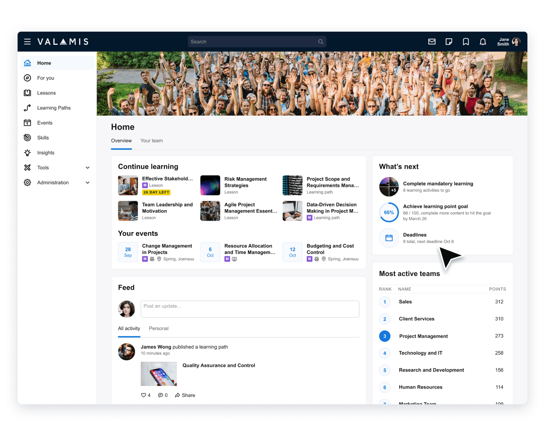Screen dimensions: 545x436
Task: Click the Deadlines calendar icon
Action: point(389,238)
